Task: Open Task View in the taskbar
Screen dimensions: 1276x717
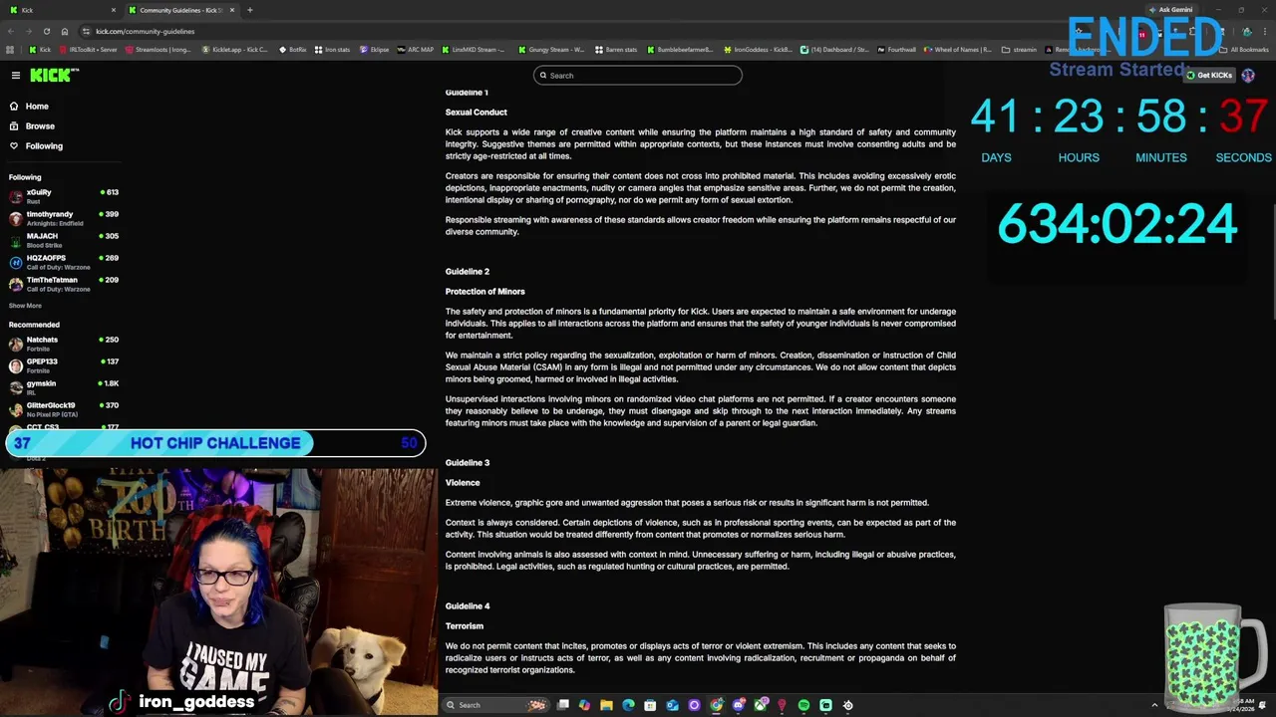Action: tap(563, 705)
